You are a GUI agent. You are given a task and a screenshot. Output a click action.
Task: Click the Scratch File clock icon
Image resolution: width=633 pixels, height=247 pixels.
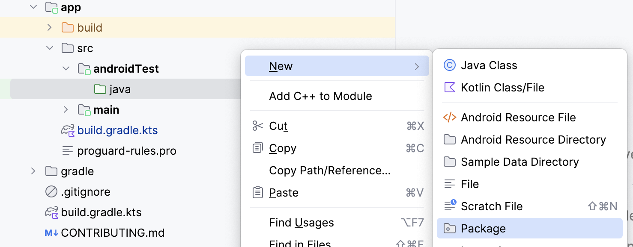tap(449, 206)
